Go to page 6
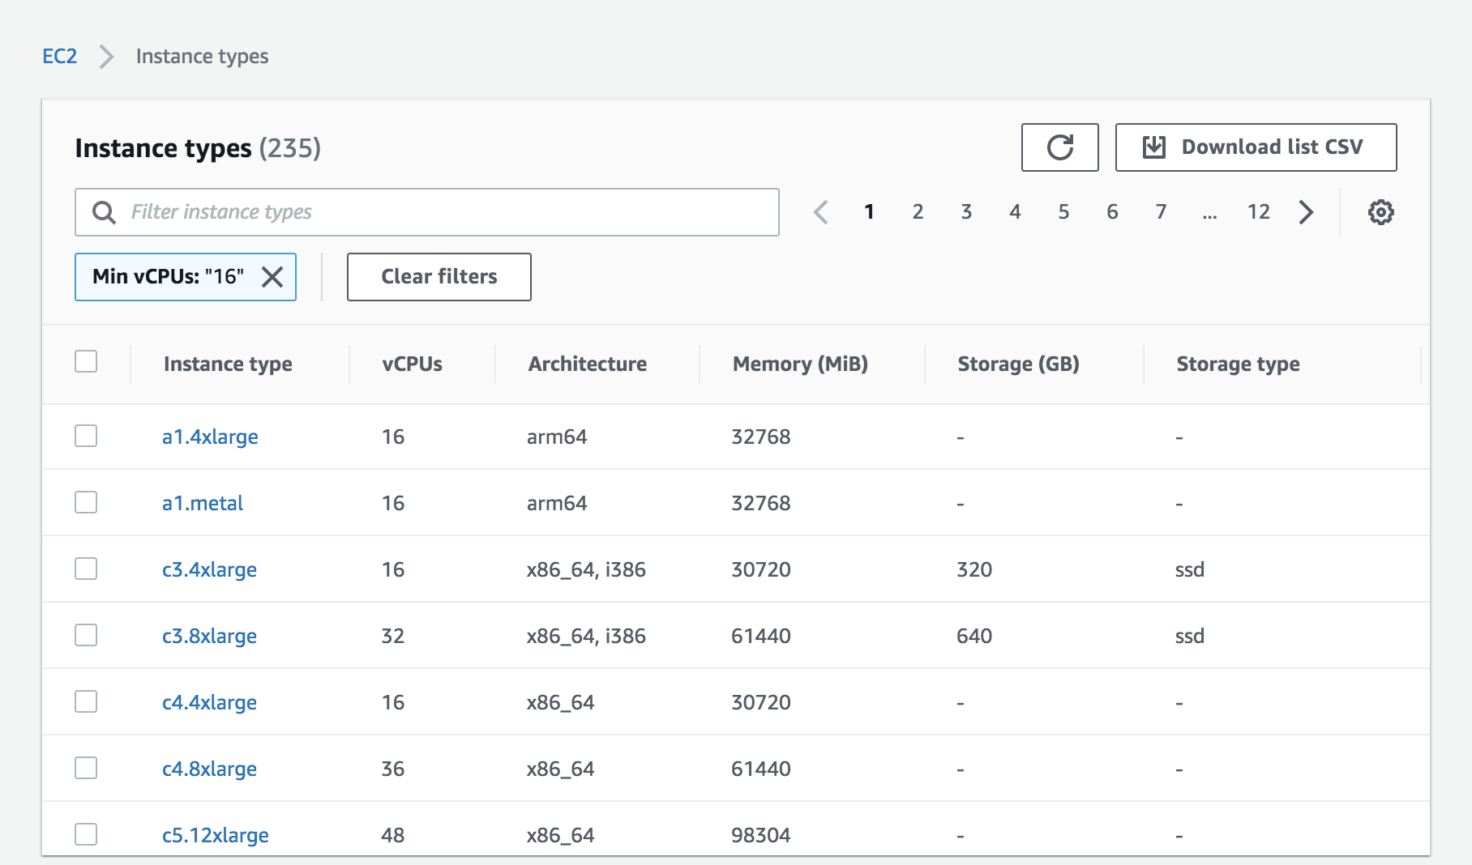 [x=1112, y=212]
